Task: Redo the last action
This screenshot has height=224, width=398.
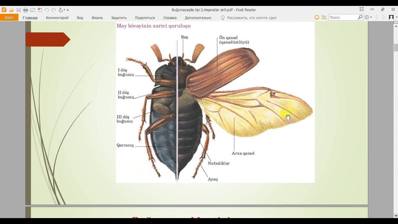Action: tap(53, 10)
